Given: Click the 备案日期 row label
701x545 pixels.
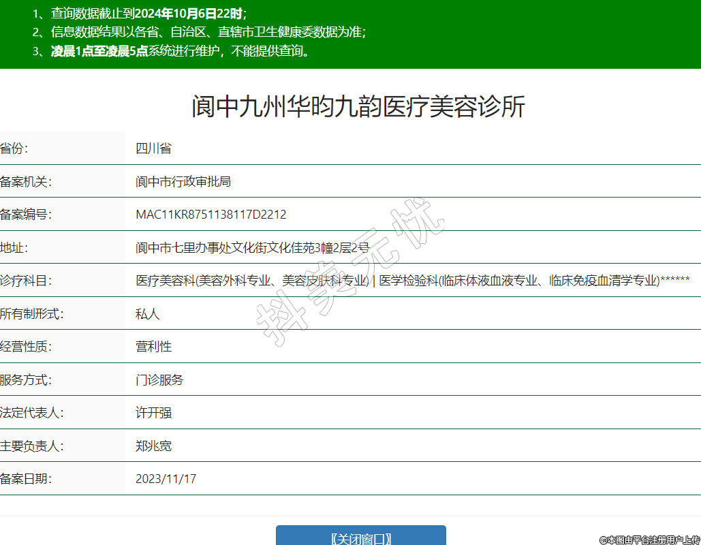Looking at the screenshot, I should point(26,479).
